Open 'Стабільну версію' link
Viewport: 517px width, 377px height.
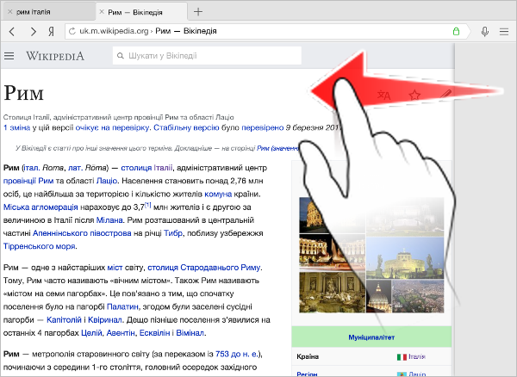tap(186, 127)
